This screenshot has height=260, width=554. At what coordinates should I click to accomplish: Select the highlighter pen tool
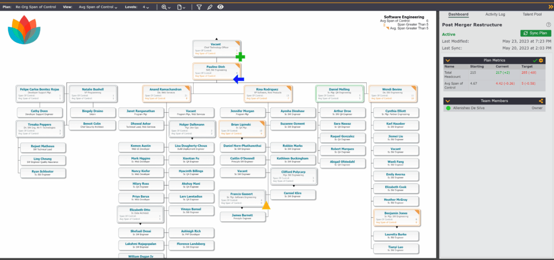click(209, 7)
